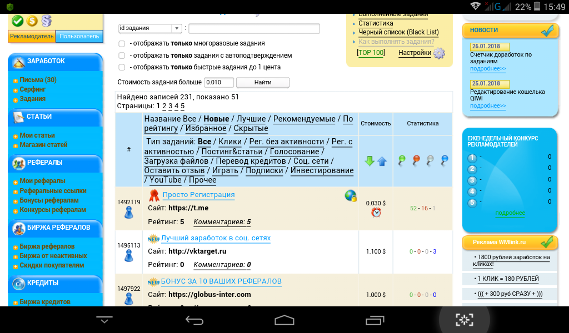Click the blue pin statistics icon
This screenshot has width=569, height=333.
[x=444, y=161]
